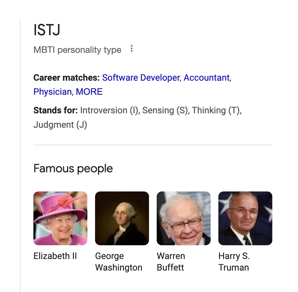Click the Career matches bold label
Screen dimensions: 298x292
click(x=66, y=78)
